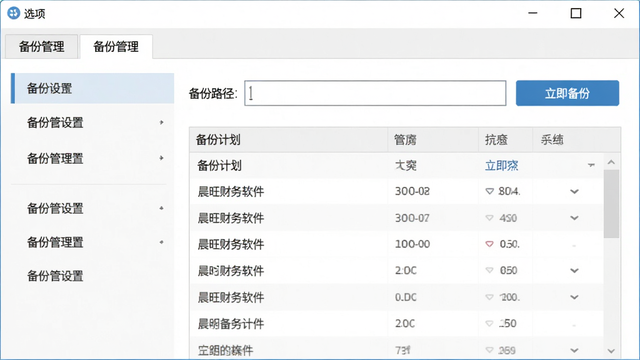Image resolution: width=640 pixels, height=360 pixels.
Task: Expand the right-pointing arrow beside 备份管设置
Action: tap(162, 122)
